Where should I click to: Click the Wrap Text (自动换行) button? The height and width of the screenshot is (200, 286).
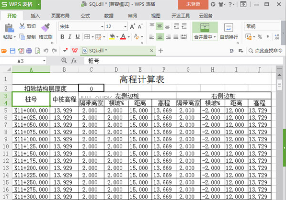coord(229,31)
